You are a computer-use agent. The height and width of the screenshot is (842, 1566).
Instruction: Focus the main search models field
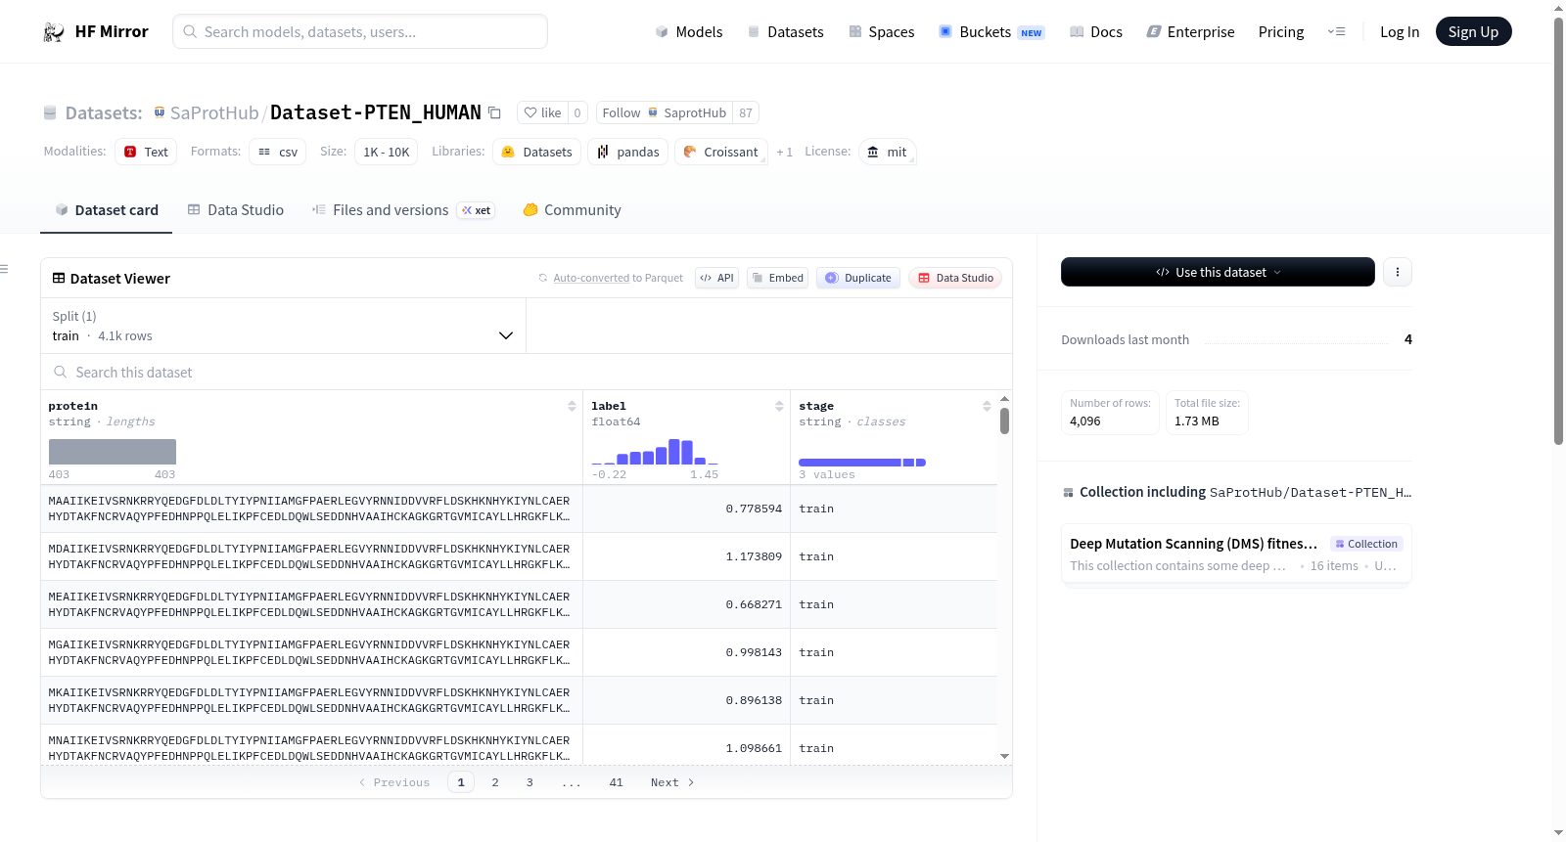360,32
